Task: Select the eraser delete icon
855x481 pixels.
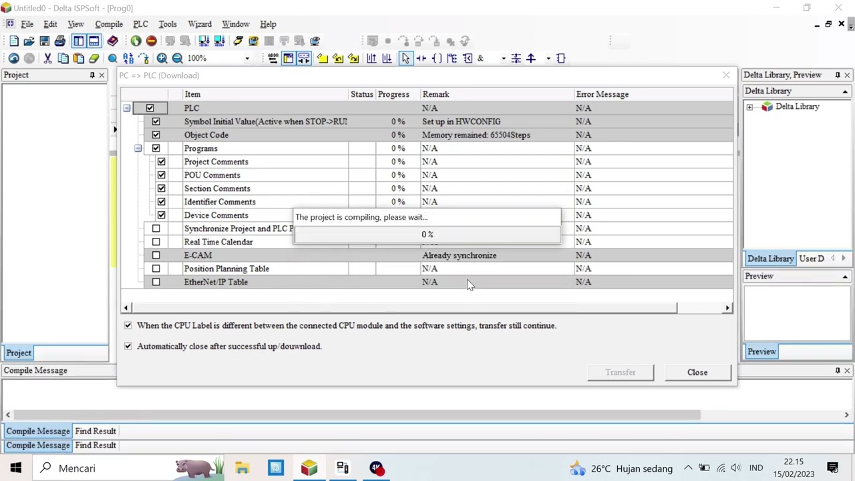Action: (x=94, y=59)
